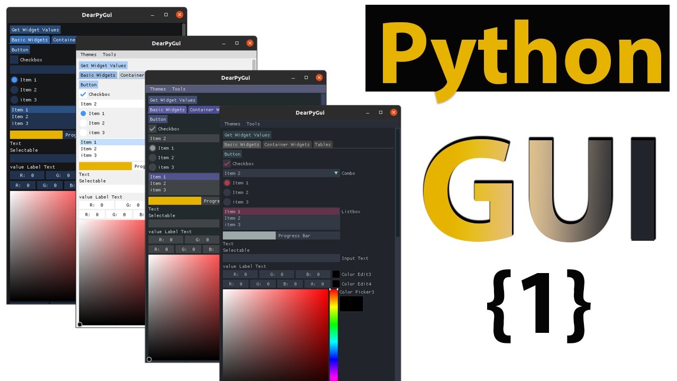Click the B field of Color Edit4 row
The width and height of the screenshot is (677, 381).
pyautogui.click(x=290, y=284)
